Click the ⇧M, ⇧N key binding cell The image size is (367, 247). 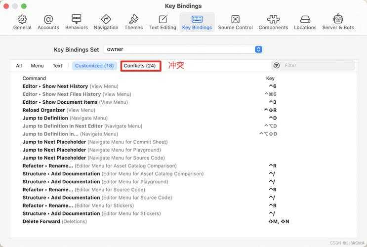[279, 221]
